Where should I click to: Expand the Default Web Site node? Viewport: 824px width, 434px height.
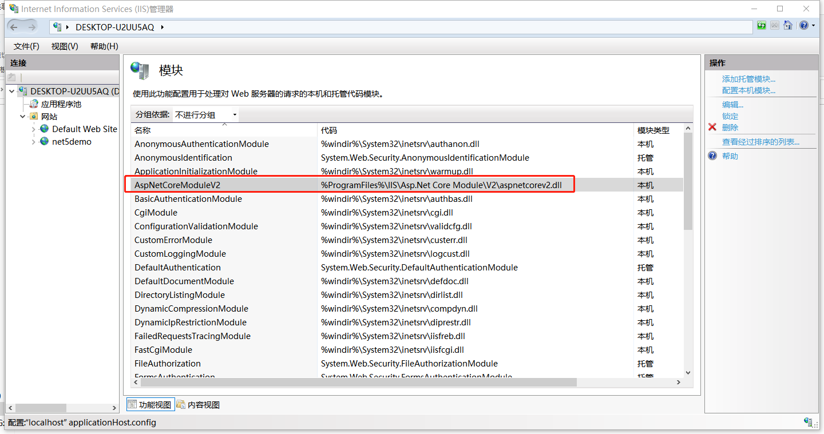tap(34, 129)
